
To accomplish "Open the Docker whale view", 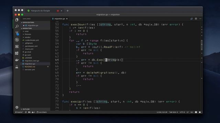I will pos(17,60).
